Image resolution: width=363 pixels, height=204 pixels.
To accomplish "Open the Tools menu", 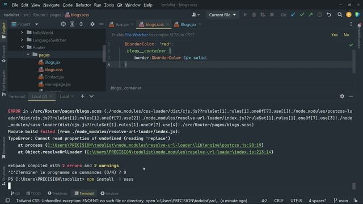I will pyautogui.click(x=109, y=5).
